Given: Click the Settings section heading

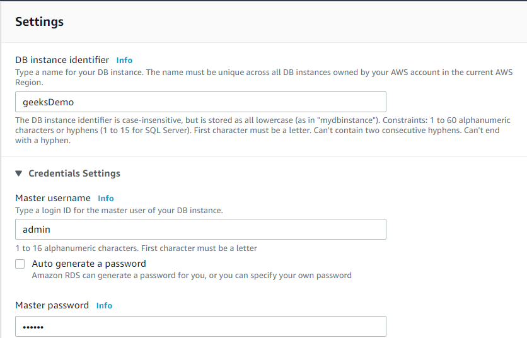Looking at the screenshot, I should 39,21.
